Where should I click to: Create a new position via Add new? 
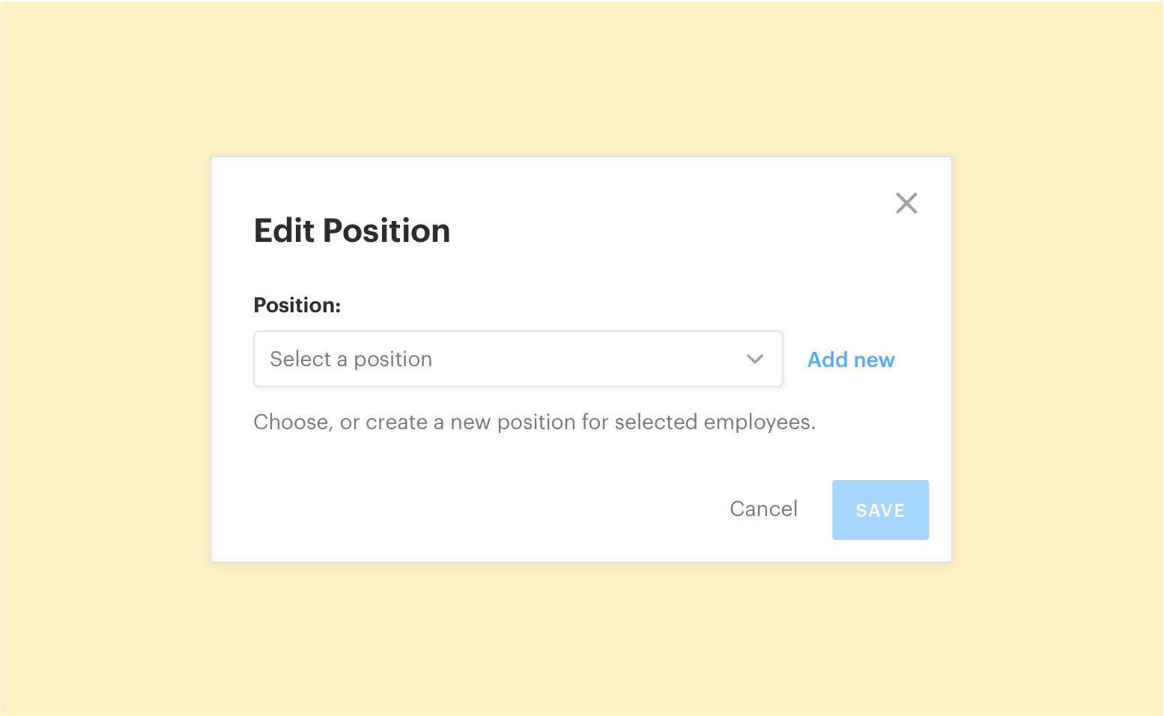pyautogui.click(x=850, y=360)
